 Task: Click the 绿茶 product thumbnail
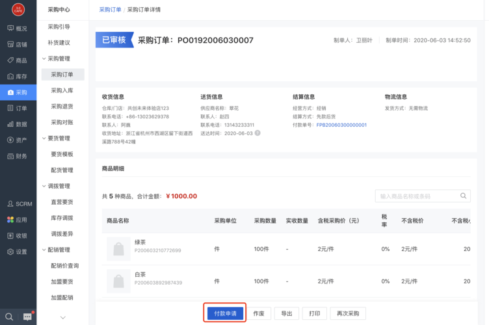118,249
